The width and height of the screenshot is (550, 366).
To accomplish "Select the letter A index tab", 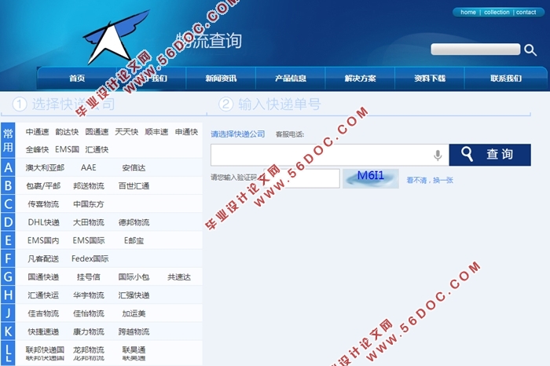I will [x=8, y=167].
